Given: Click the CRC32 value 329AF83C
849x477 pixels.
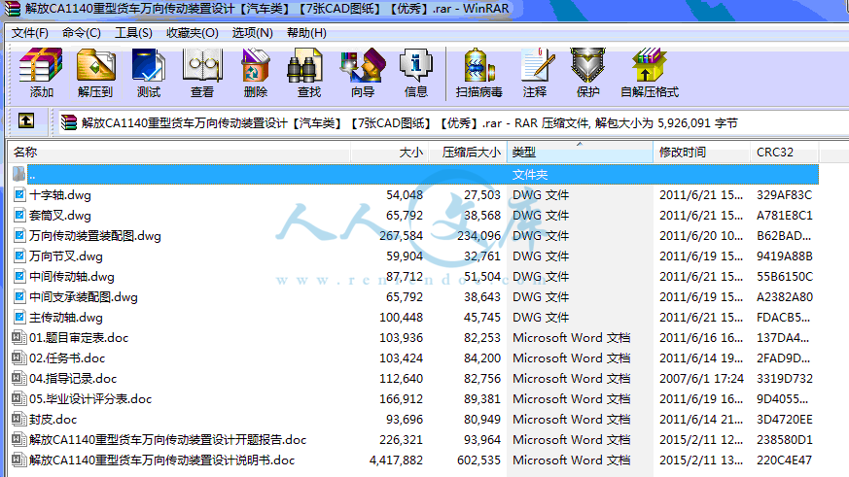Looking at the screenshot, I should (784, 194).
